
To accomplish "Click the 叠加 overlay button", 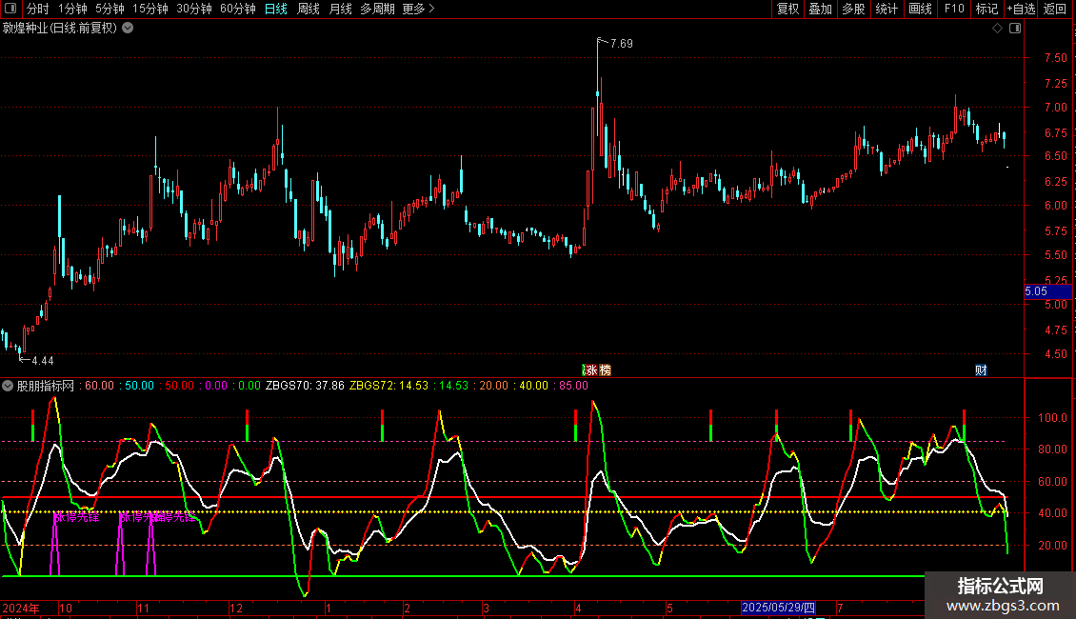I will 821,9.
